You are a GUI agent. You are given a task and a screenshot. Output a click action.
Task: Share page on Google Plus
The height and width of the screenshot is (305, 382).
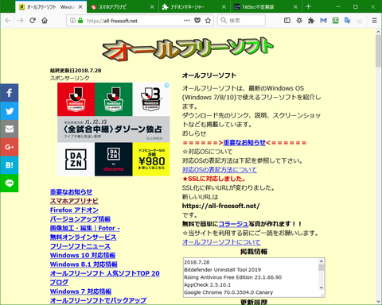click(x=10, y=147)
